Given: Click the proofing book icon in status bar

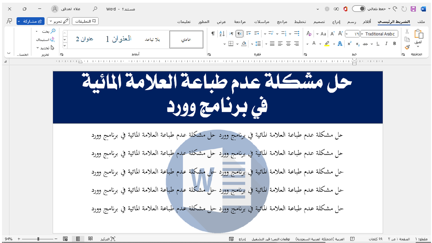Looking at the screenshot, I should click(352, 239).
